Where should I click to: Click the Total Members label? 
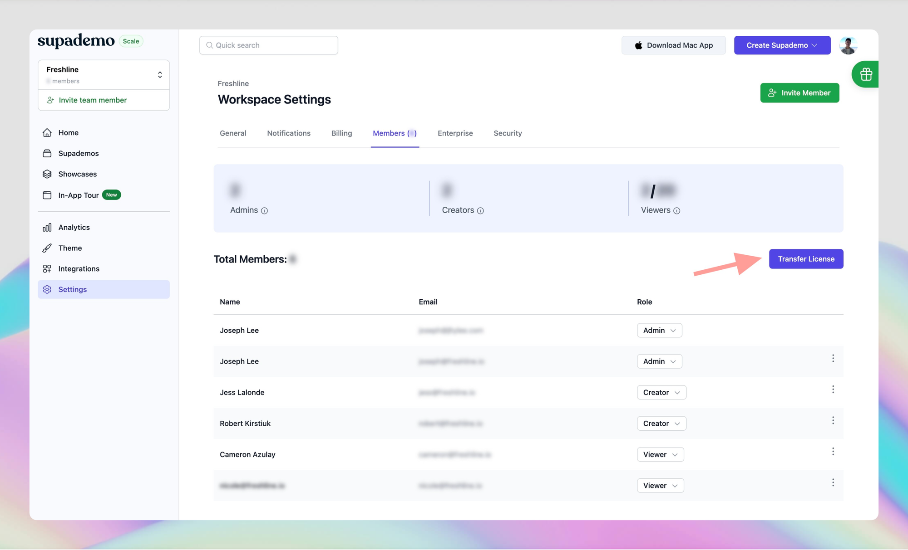[250, 259]
